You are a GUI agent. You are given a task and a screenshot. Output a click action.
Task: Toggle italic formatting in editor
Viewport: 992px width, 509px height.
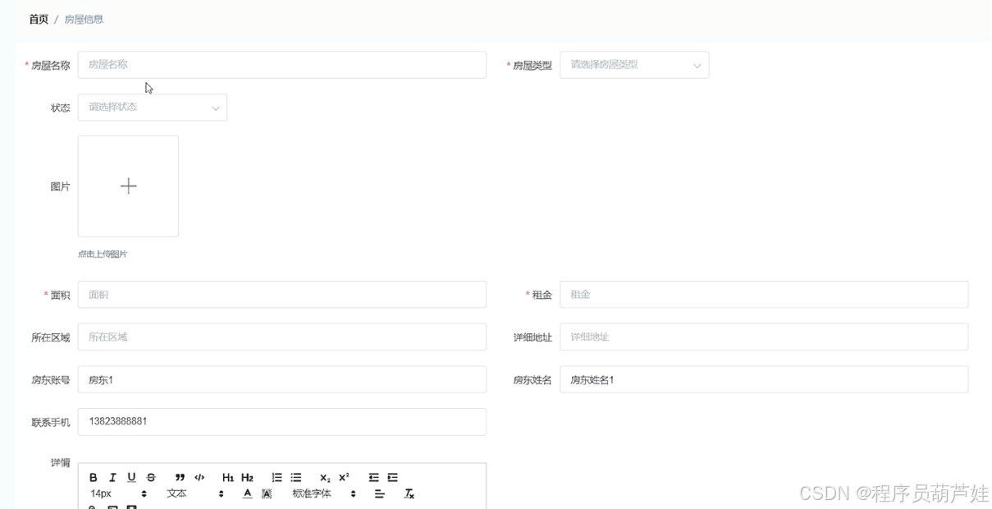[112, 478]
